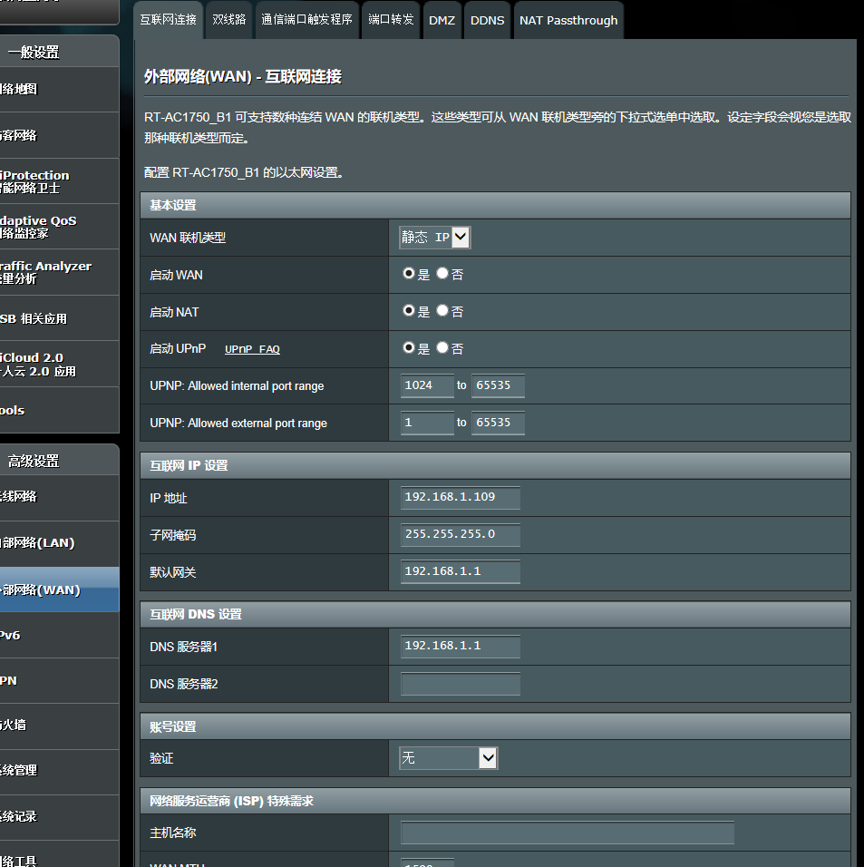This screenshot has height=867, width=864.
Task: Click the IP 地址 input field
Action: point(461,497)
